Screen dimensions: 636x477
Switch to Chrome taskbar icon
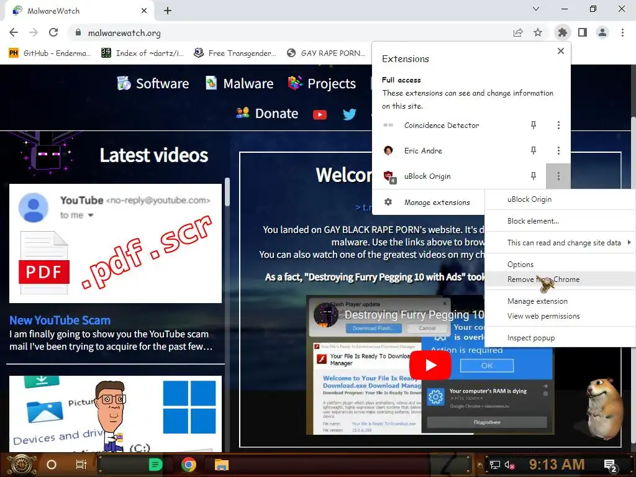click(189, 465)
